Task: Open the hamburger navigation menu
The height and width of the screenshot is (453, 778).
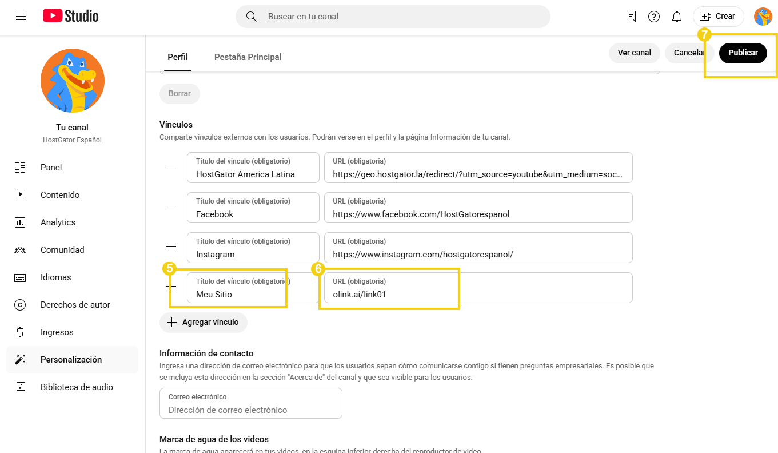Action: point(21,17)
